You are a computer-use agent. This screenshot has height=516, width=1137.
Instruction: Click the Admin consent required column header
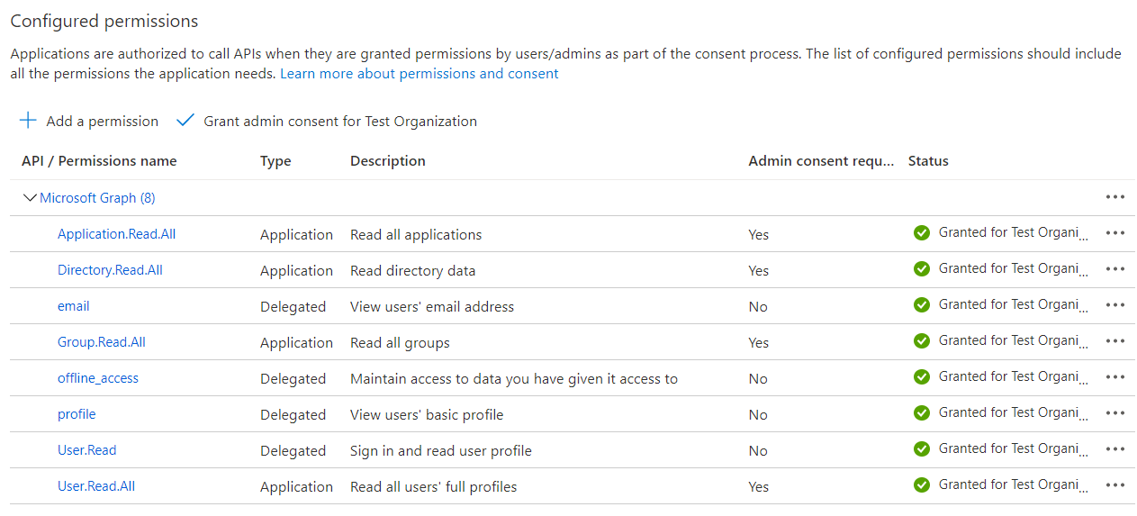click(x=822, y=161)
